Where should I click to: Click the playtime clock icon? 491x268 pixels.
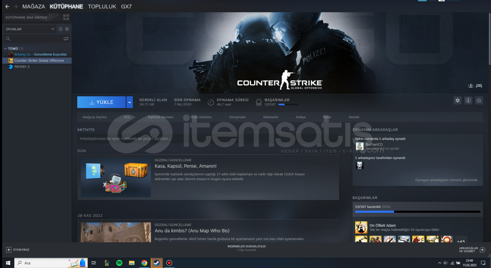coord(211,102)
